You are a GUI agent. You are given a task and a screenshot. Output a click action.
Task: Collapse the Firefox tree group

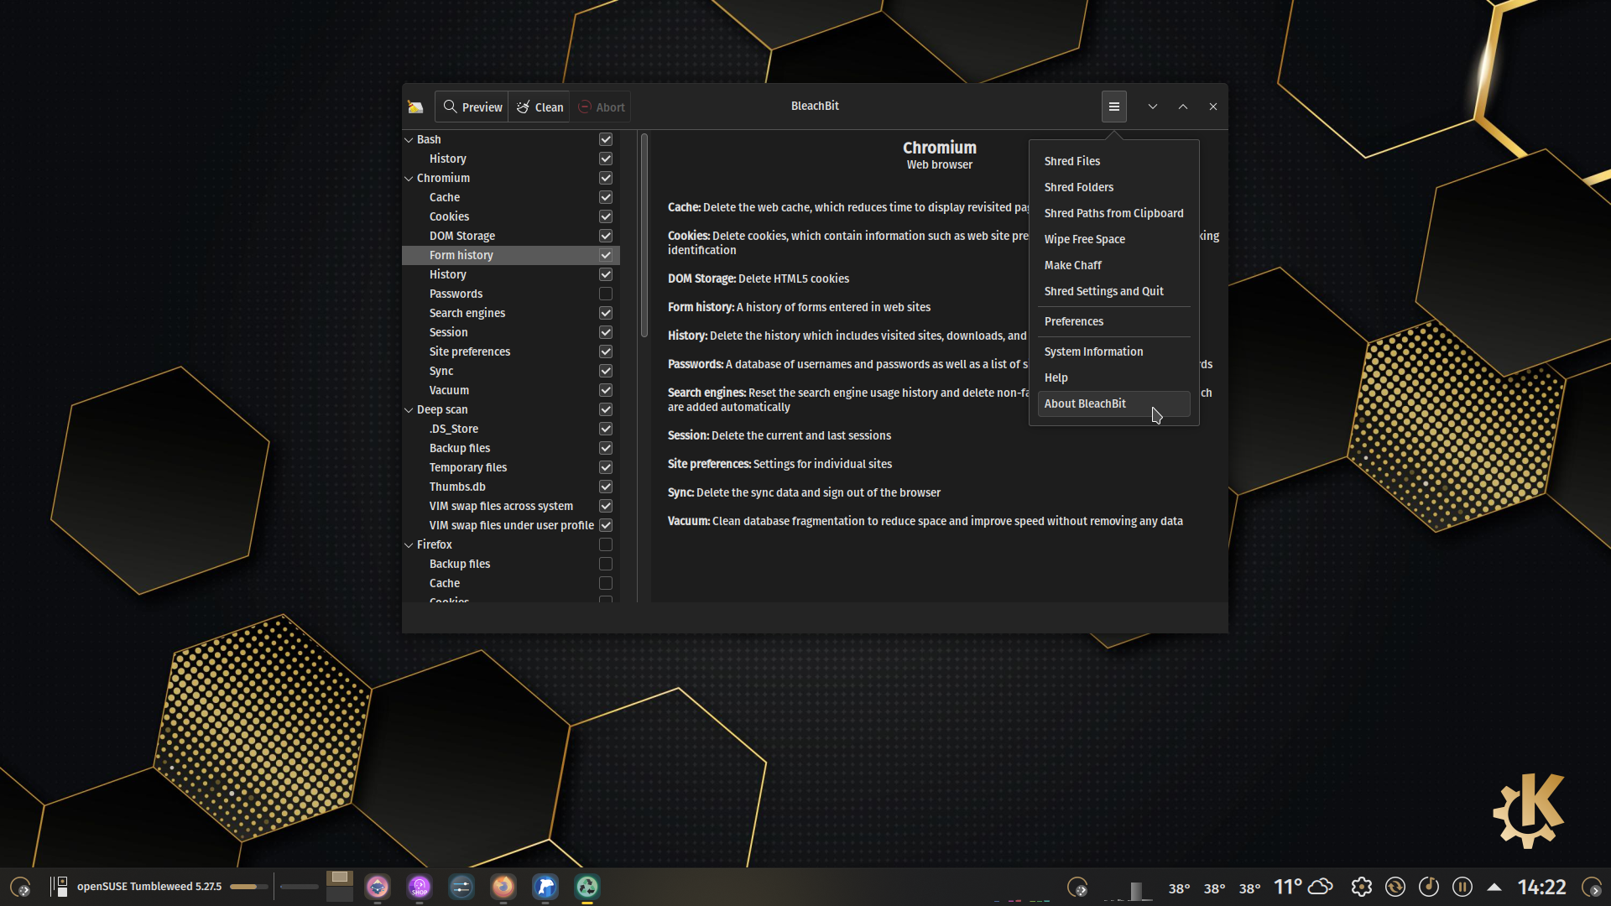(x=409, y=544)
